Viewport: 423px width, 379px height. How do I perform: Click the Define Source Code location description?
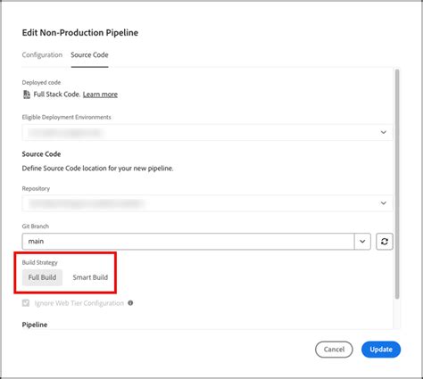tap(97, 169)
